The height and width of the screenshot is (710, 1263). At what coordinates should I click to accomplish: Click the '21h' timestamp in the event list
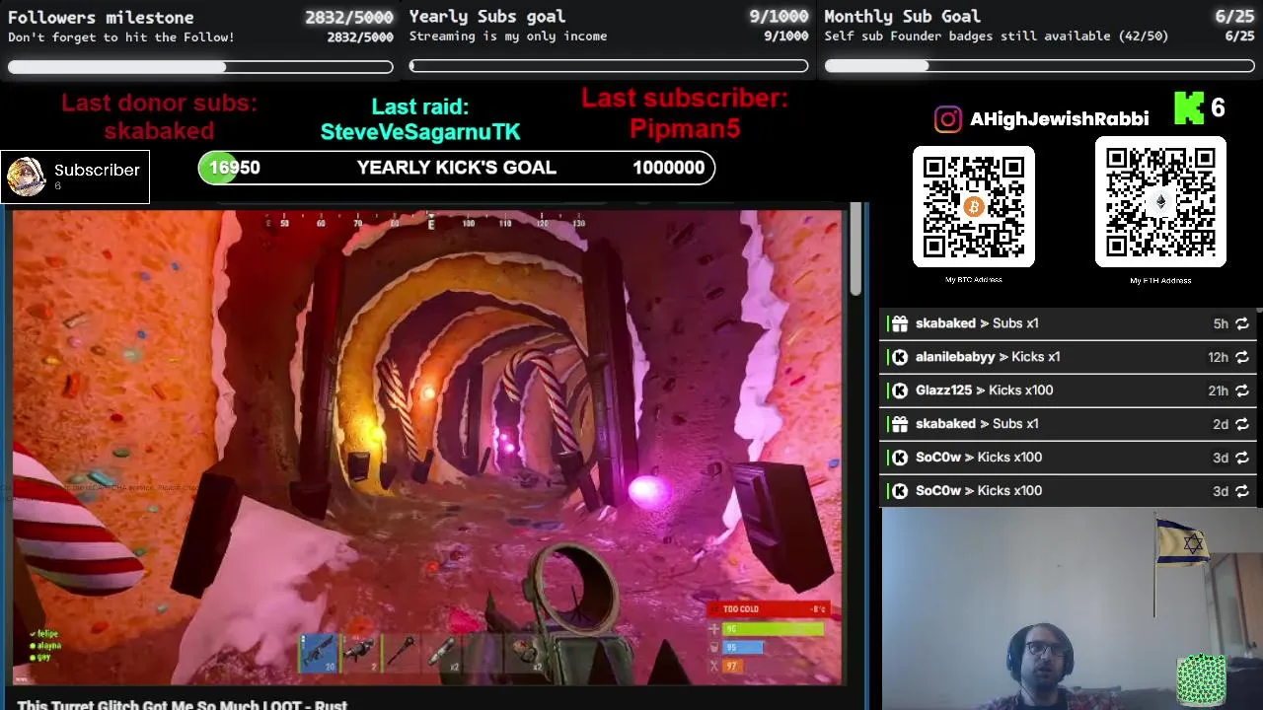pyautogui.click(x=1218, y=390)
